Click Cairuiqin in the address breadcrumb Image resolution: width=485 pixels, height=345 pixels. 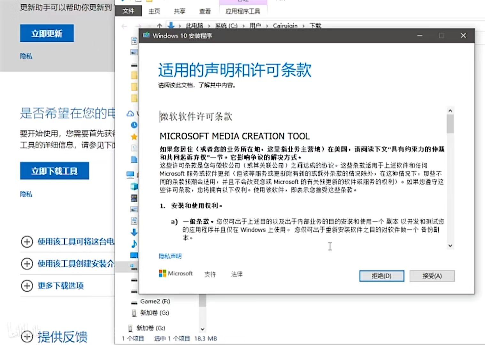click(x=285, y=26)
